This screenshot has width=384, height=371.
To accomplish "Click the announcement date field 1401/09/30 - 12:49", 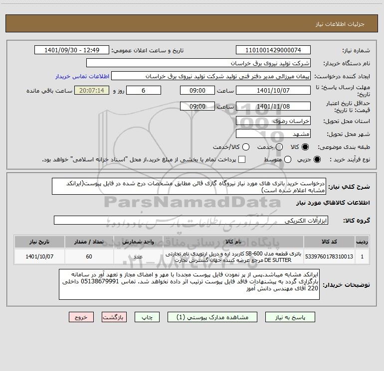I will tap(72, 50).
